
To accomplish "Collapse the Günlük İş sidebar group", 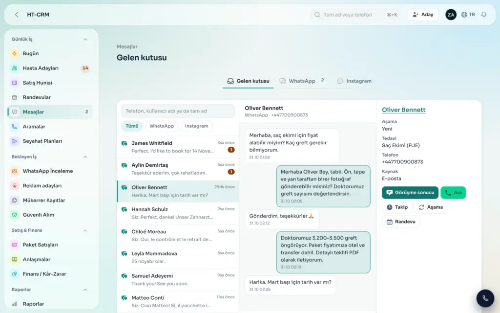I will coord(85,39).
